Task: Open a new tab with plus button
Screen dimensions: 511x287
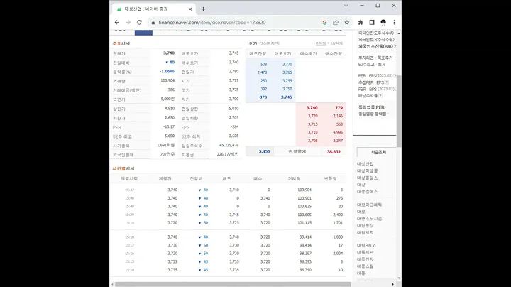Action: pos(204,9)
